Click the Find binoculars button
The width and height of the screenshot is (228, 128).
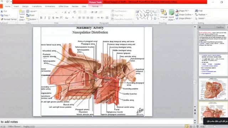199,11
